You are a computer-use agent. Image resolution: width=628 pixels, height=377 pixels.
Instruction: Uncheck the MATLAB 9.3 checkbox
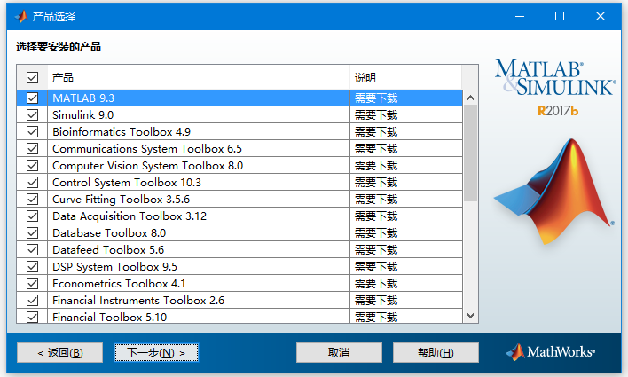pyautogui.click(x=33, y=98)
